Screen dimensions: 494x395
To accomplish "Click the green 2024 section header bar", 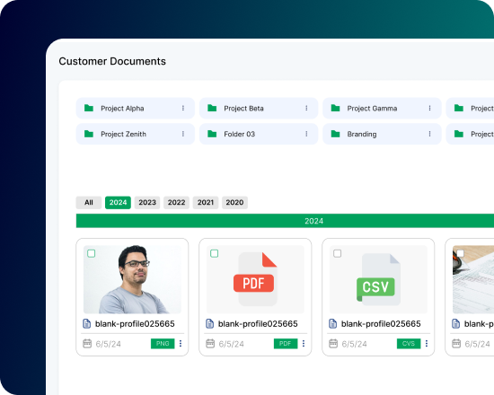I will (285, 221).
